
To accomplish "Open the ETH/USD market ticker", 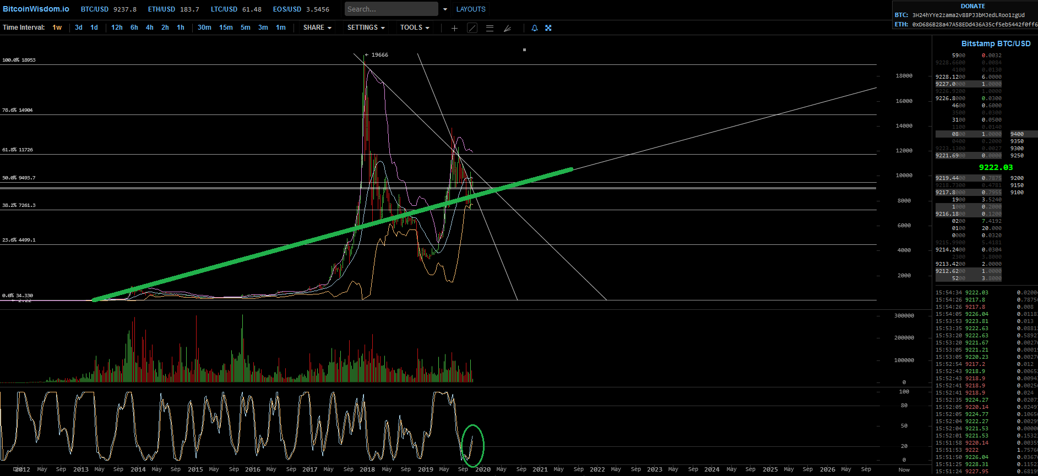I will tap(173, 9).
